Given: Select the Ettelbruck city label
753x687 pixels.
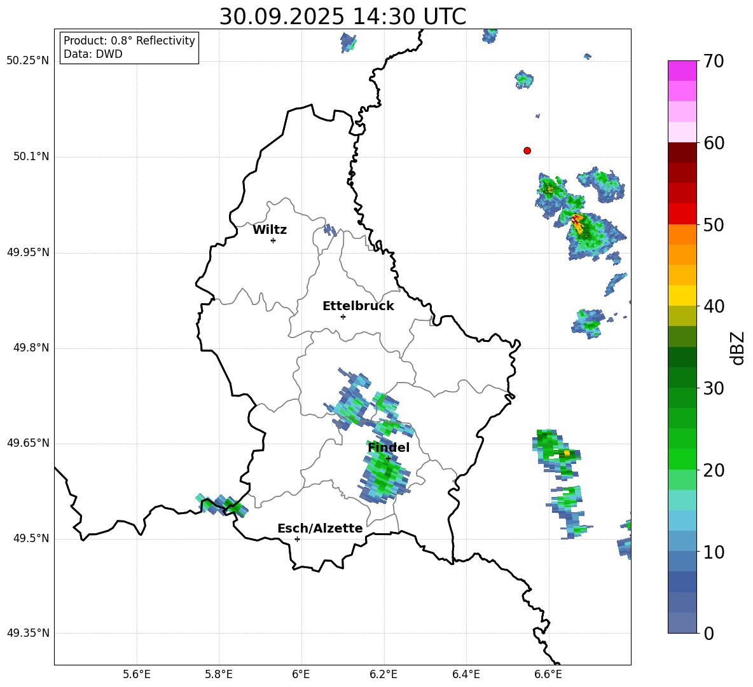Looking at the screenshot, I should tap(358, 306).
